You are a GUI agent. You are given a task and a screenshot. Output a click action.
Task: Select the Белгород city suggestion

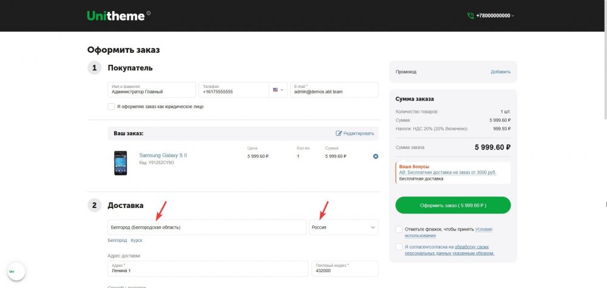(x=117, y=241)
